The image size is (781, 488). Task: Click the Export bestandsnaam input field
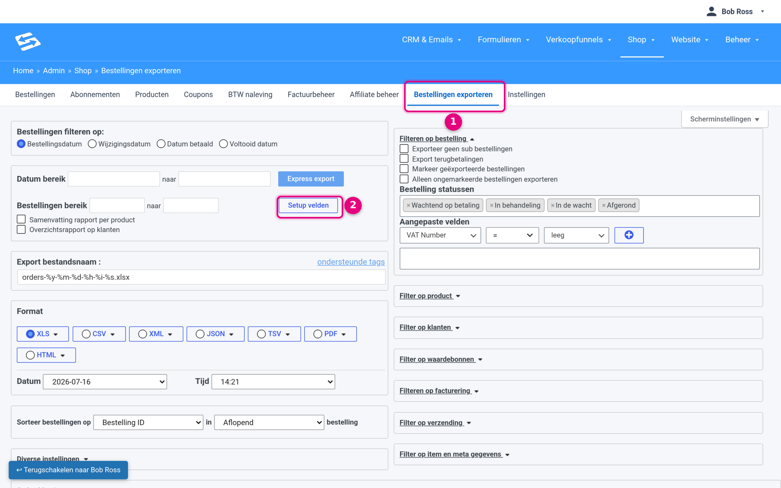point(201,277)
